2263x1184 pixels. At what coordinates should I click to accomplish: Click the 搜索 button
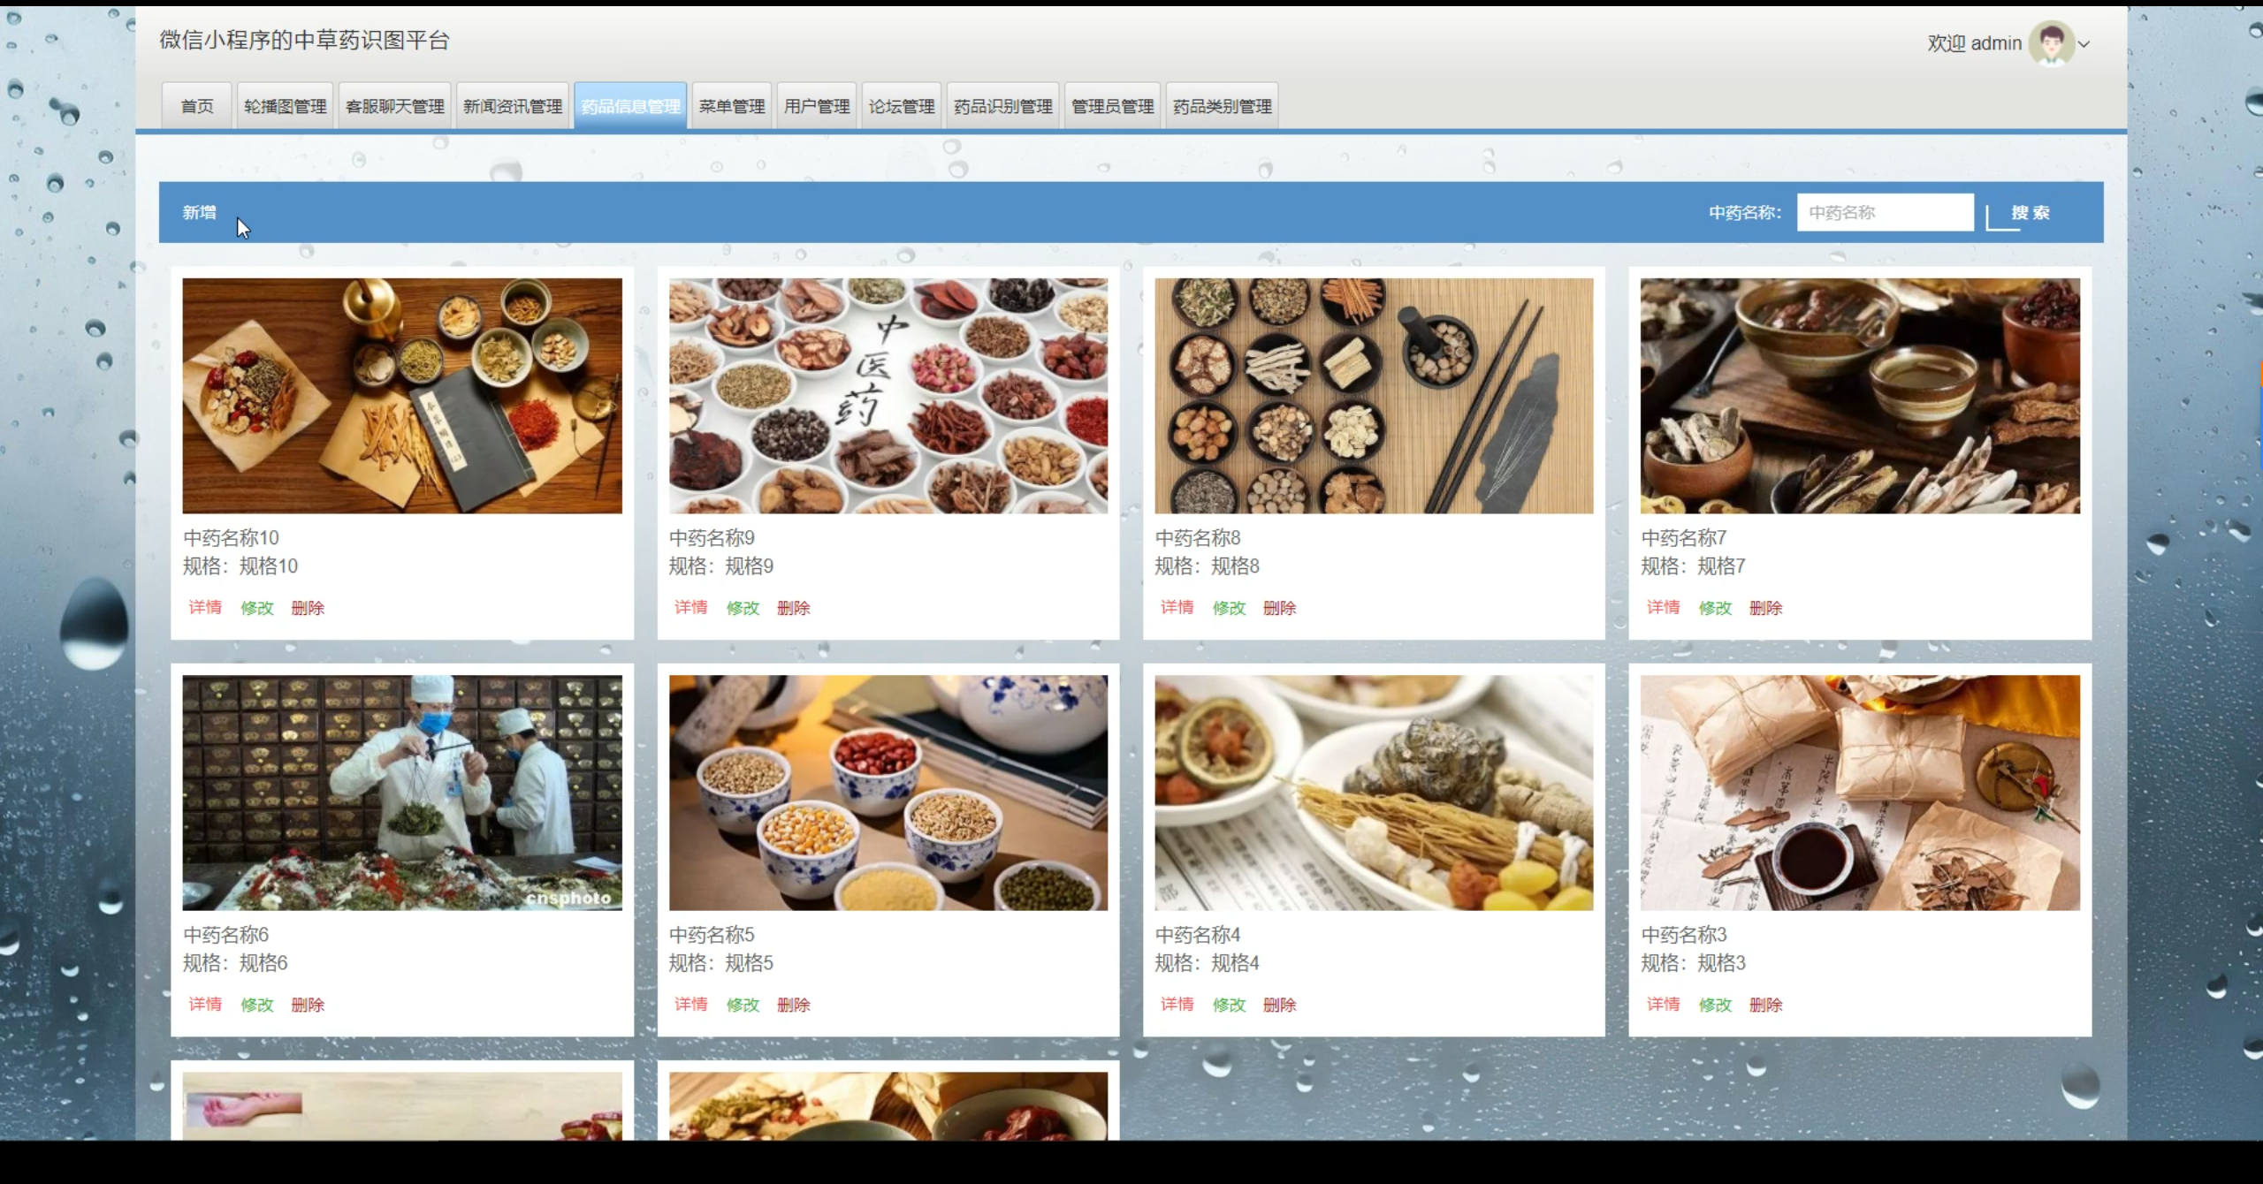coord(2030,213)
